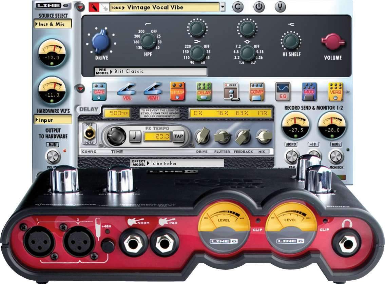The image size is (385, 284).
Task: Select the preamp microphone icon in effect chain
Action: tap(231, 92)
